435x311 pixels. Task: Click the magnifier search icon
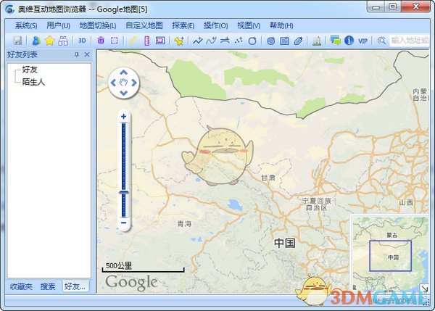tap(382, 41)
